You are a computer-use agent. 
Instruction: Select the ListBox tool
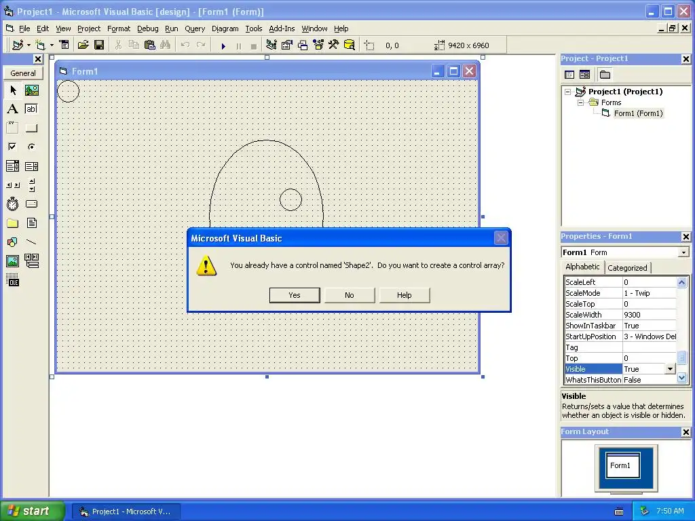[x=31, y=166]
